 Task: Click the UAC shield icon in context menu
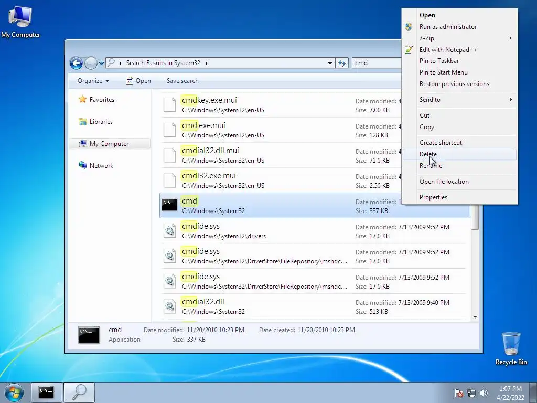click(x=409, y=27)
